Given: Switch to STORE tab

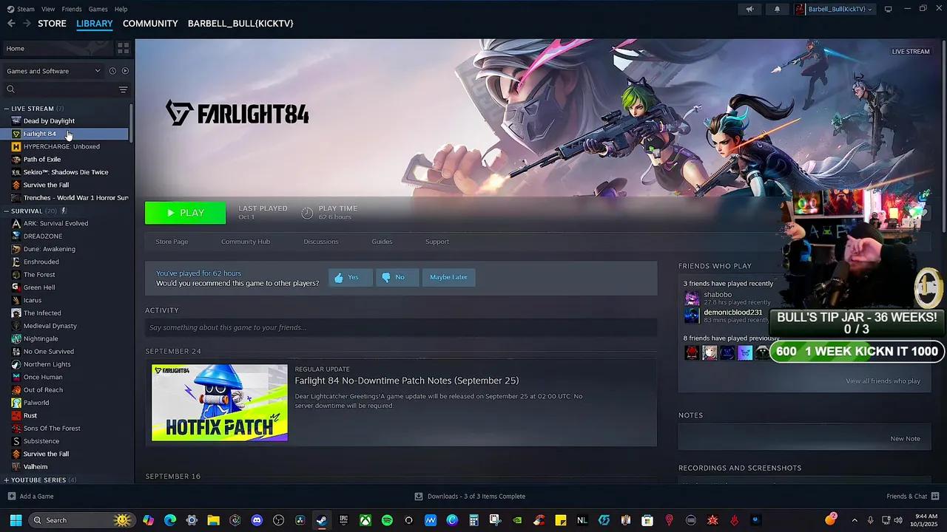Looking at the screenshot, I should point(52,24).
